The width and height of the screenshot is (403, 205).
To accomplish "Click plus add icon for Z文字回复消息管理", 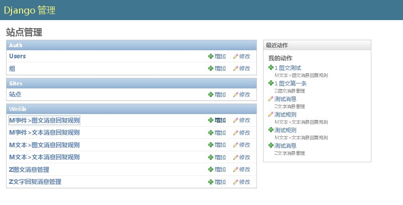I will coord(211,182).
